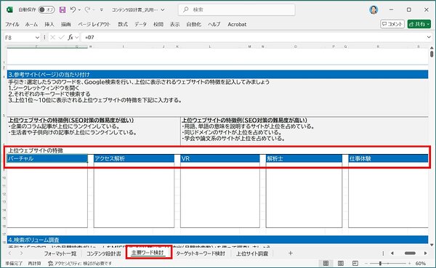This screenshot has height=268, width=436.
Task: Click the 上位ウェブサイトの特徴 label cell
Action: click(x=36, y=150)
